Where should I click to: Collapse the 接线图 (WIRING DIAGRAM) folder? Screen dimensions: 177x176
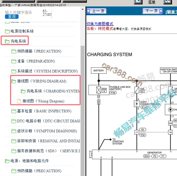42,81
